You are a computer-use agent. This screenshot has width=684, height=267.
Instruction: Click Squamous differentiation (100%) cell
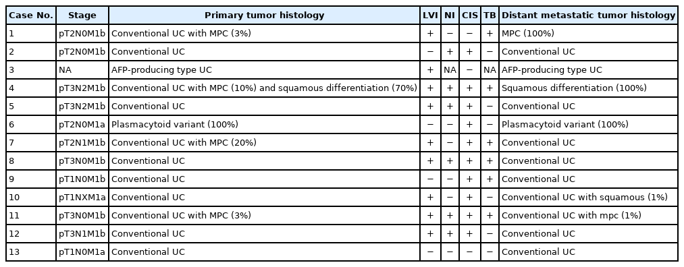(589, 88)
